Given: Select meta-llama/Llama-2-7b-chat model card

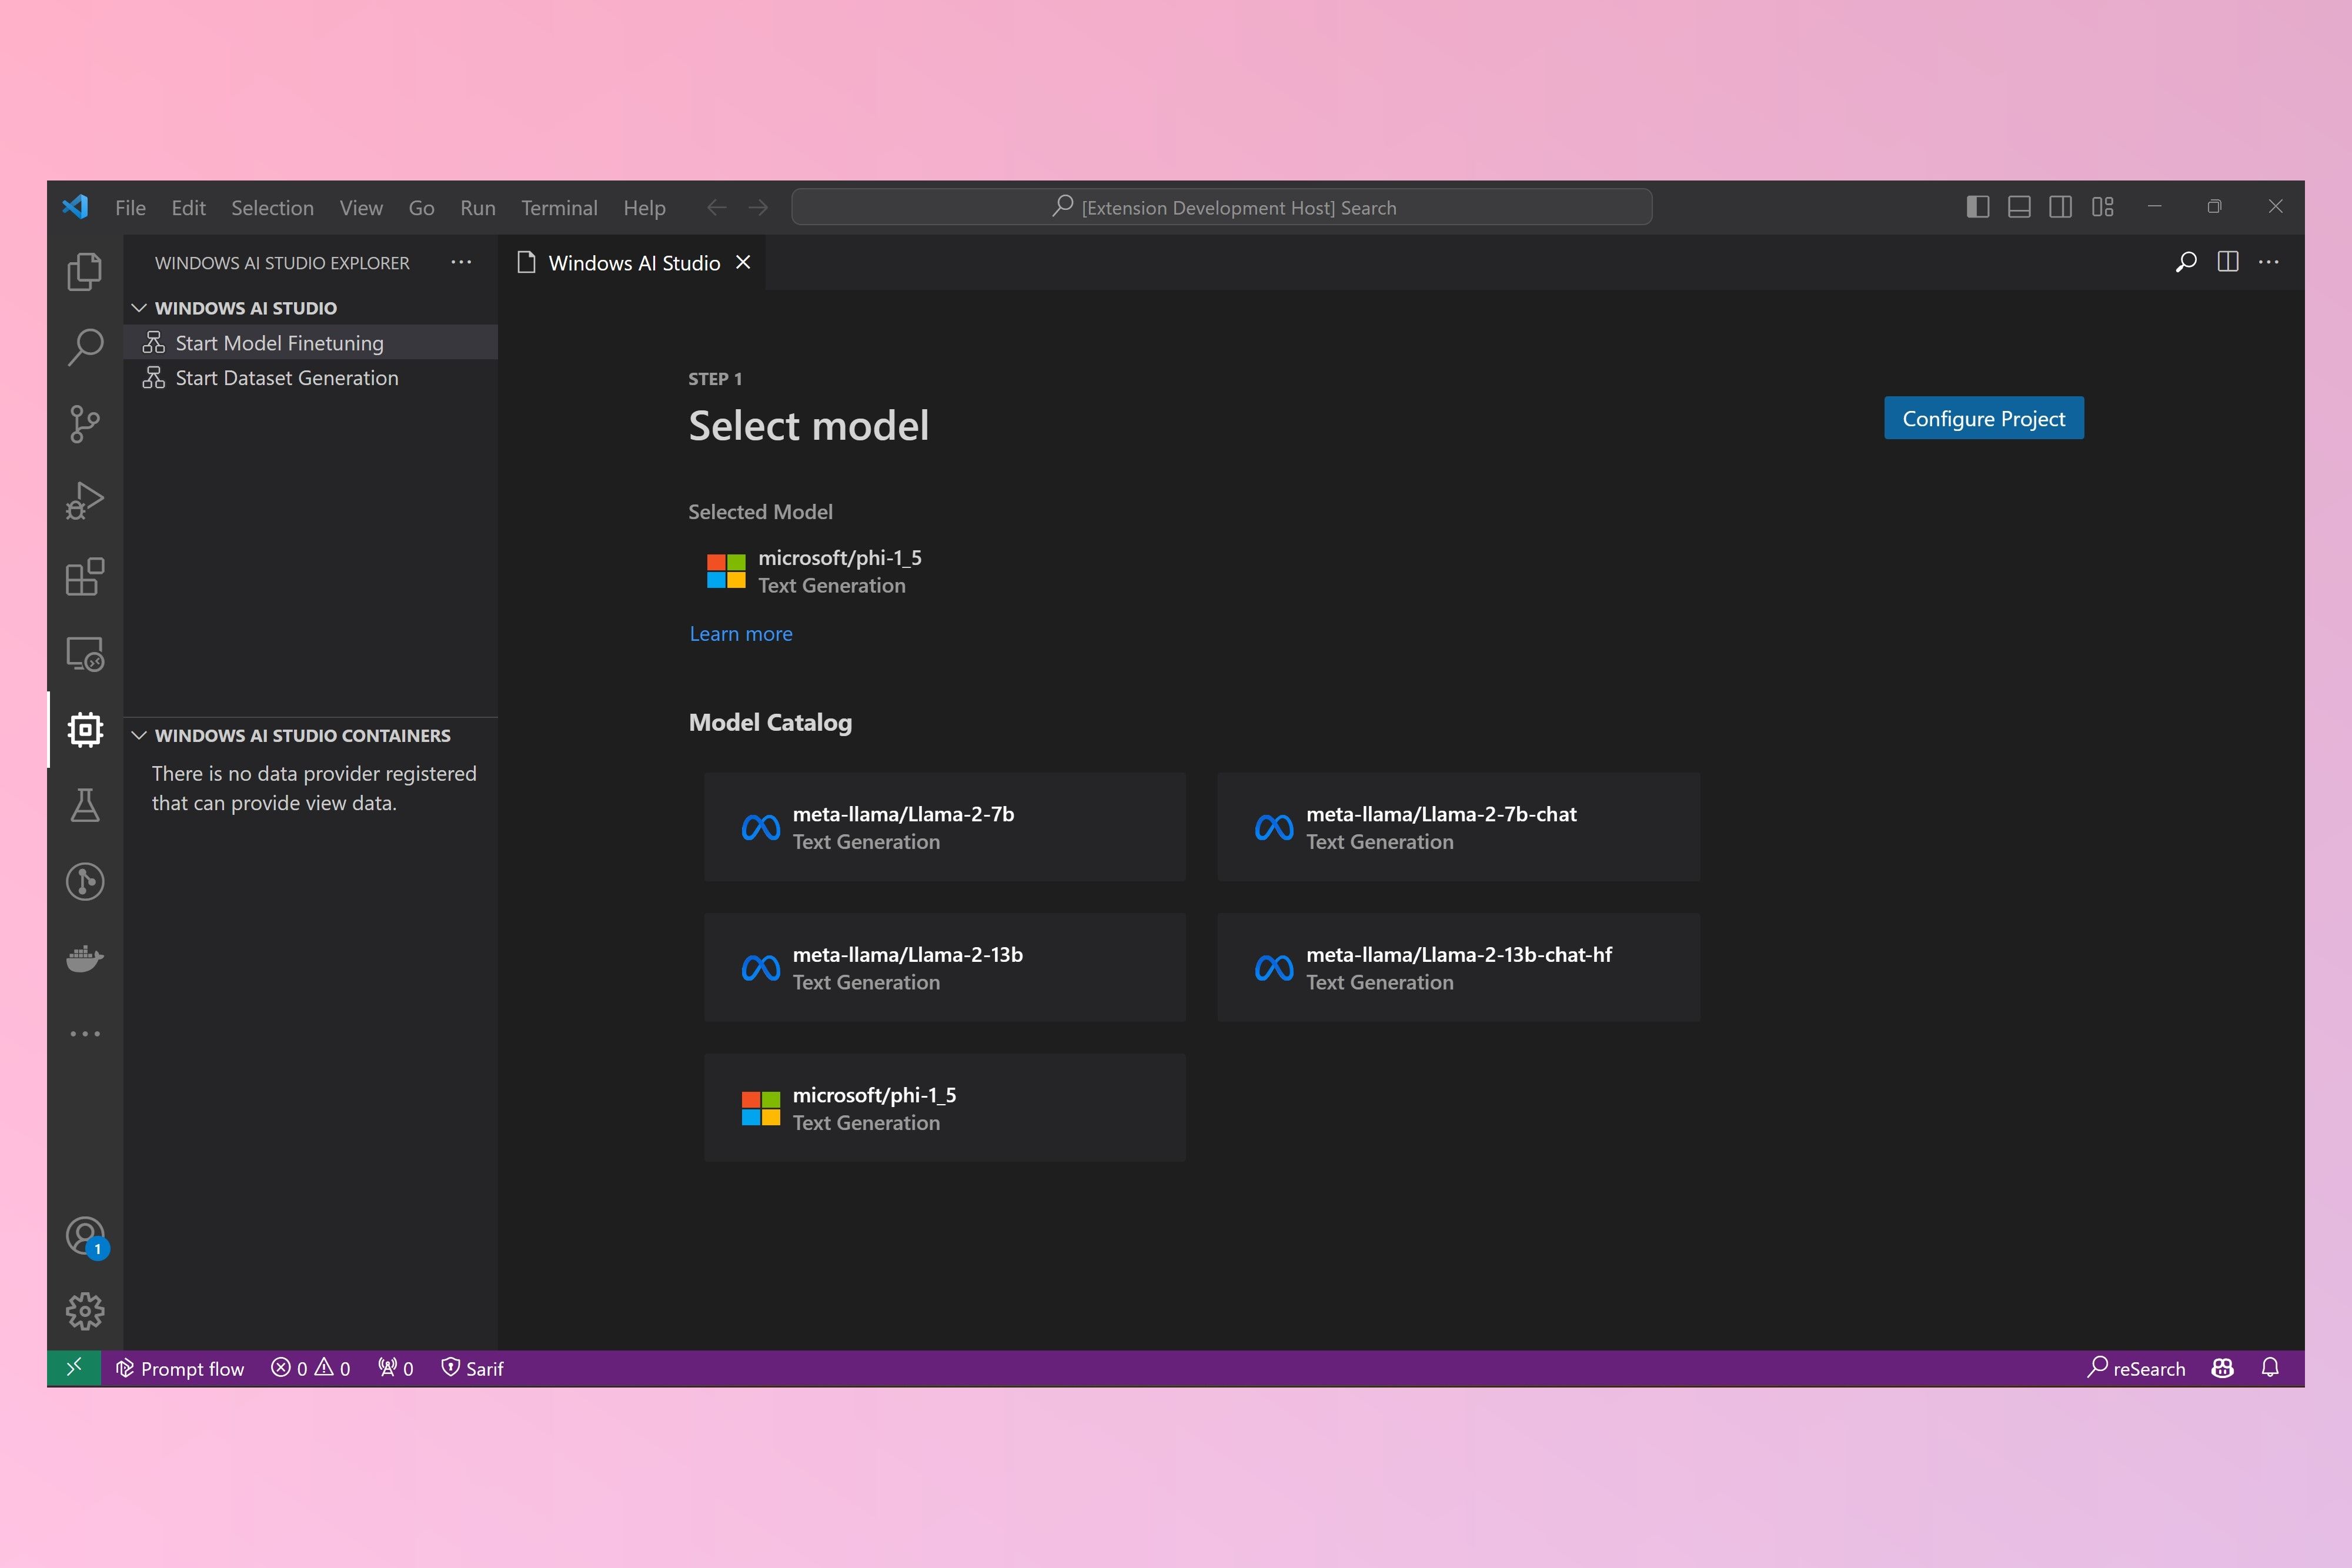Looking at the screenshot, I should (1458, 827).
